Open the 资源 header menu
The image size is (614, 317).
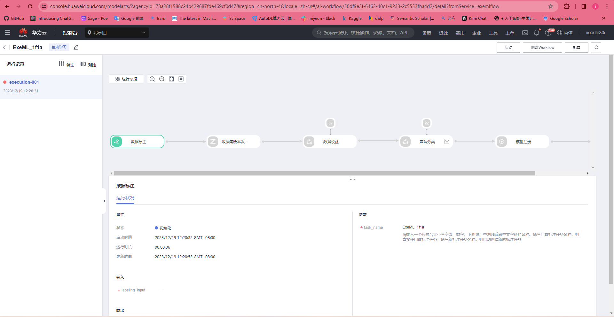point(443,33)
